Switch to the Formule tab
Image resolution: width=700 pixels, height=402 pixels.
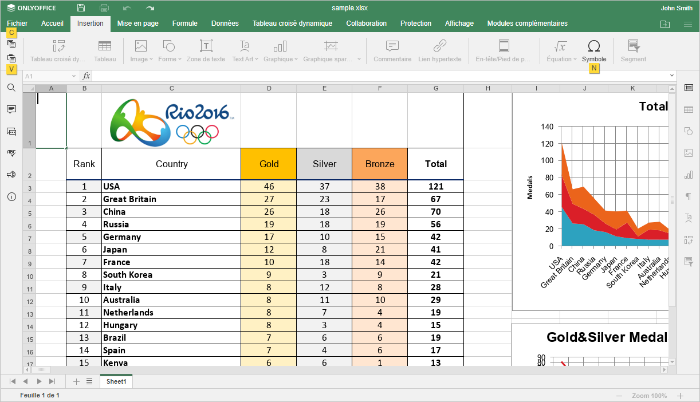click(185, 23)
